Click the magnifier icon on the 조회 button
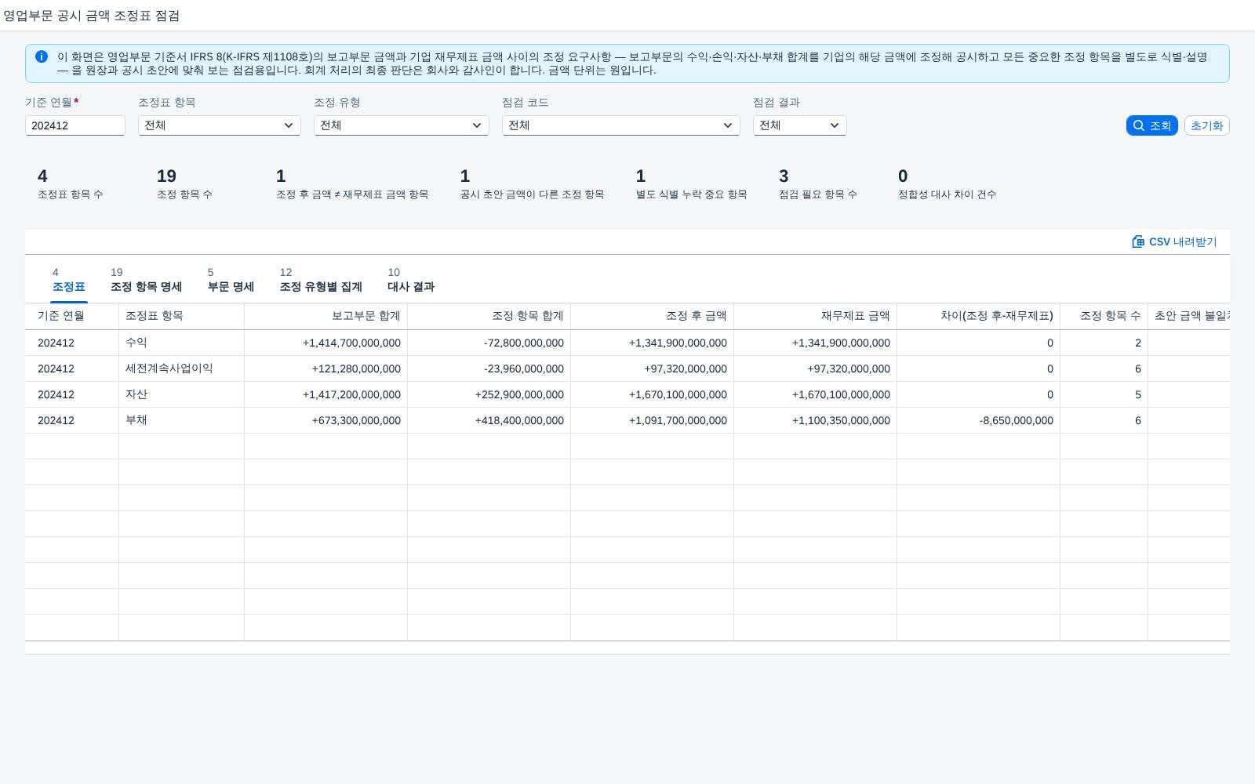This screenshot has height=784, width=1255. click(x=1139, y=125)
